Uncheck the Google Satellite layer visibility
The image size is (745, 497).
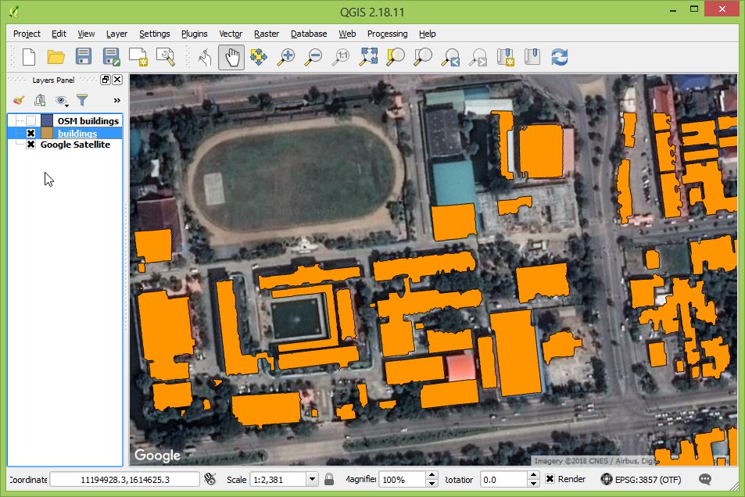click(x=31, y=145)
